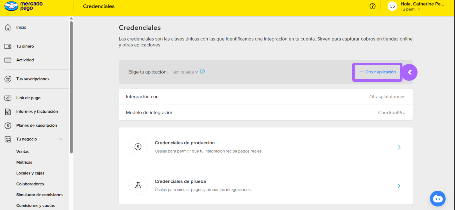Collapse the Tu negocio section chevron
The height and width of the screenshot is (210, 455).
point(60,139)
